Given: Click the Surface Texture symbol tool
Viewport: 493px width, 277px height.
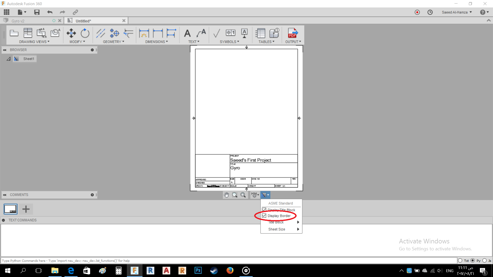Looking at the screenshot, I should pyautogui.click(x=216, y=34).
